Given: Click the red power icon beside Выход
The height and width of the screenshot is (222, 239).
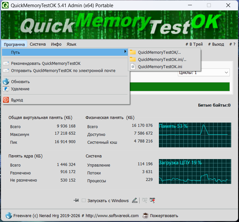Looking at the screenshot, I should coord(6,100).
